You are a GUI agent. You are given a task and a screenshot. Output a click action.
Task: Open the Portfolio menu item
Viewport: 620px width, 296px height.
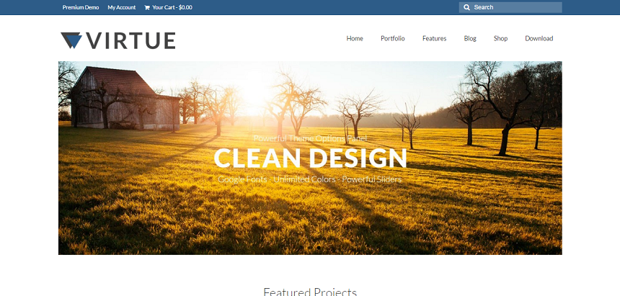tap(393, 38)
